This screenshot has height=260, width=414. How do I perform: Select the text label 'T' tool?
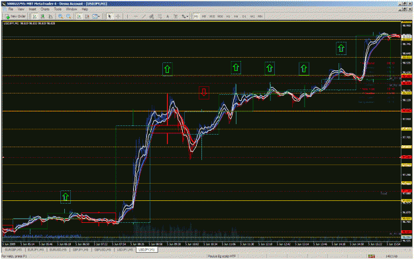176,17
